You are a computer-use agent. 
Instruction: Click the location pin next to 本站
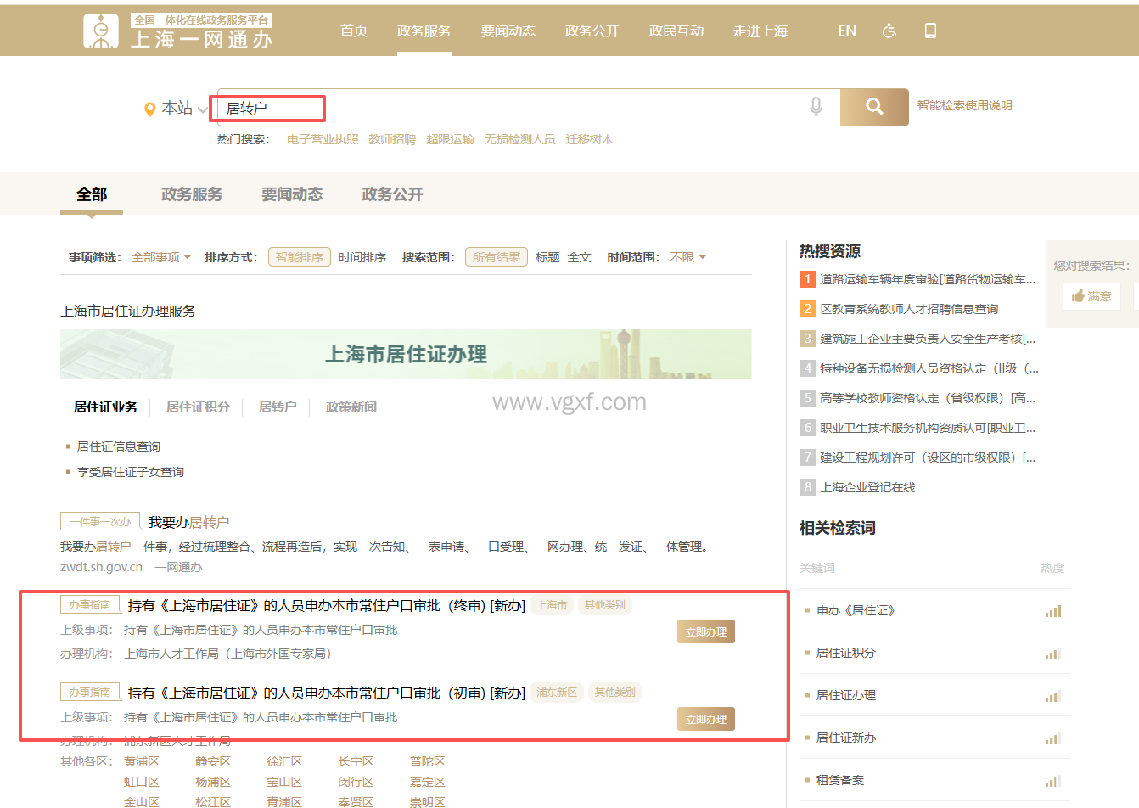pos(150,109)
